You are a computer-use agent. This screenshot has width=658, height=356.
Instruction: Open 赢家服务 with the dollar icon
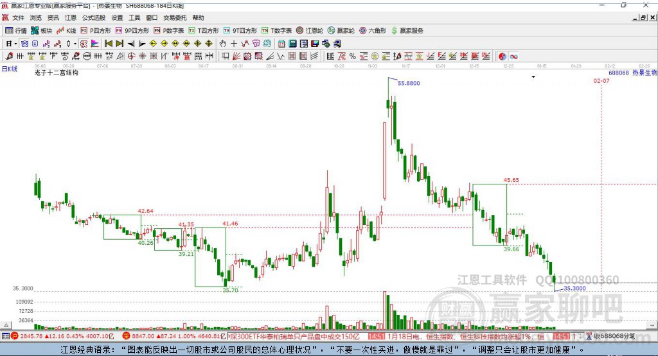point(407,31)
